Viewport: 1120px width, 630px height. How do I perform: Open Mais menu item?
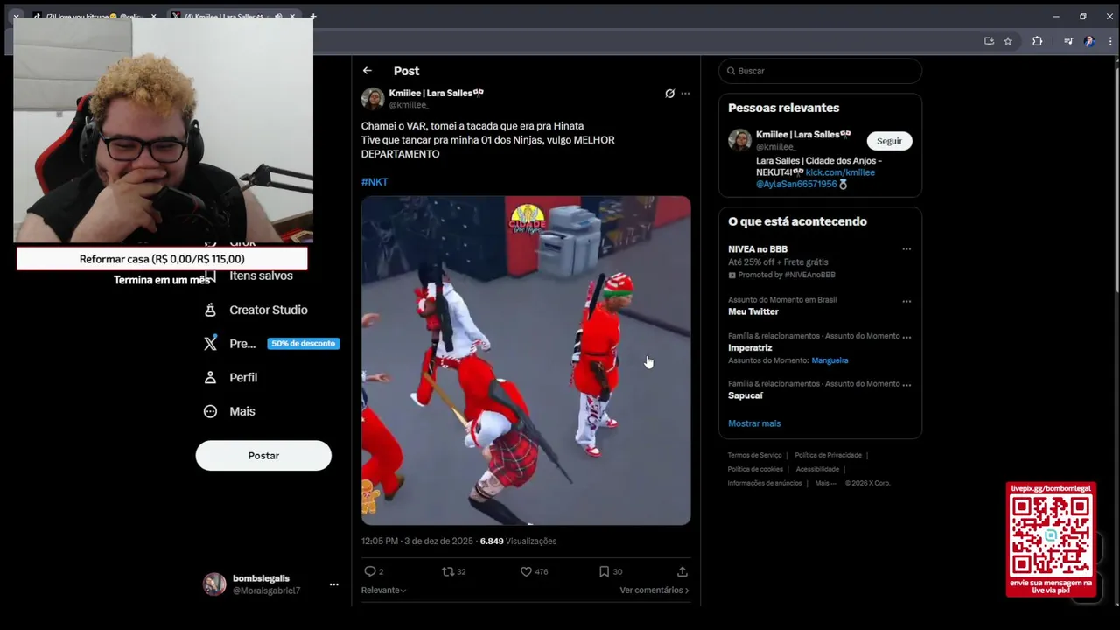228,411
